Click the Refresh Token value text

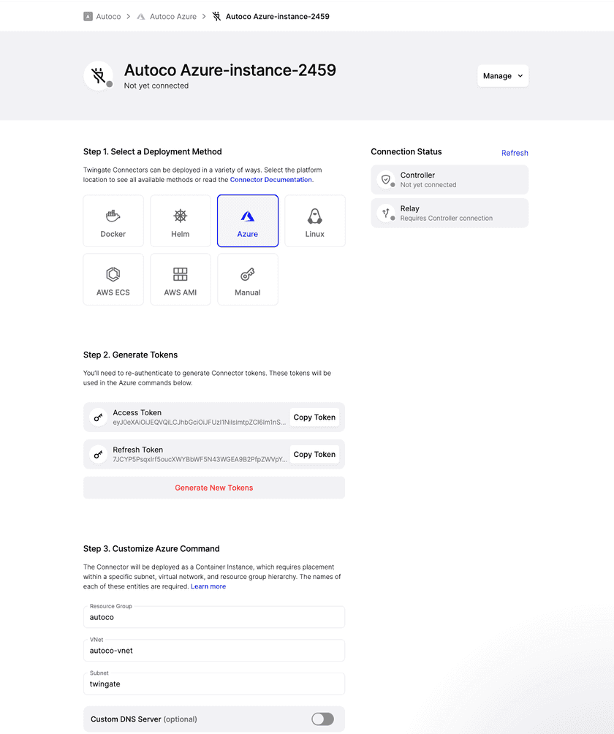200,459
